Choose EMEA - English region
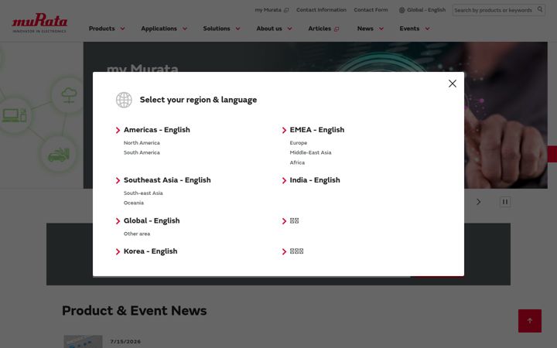Image resolution: width=557 pixels, height=348 pixels. coord(317,130)
